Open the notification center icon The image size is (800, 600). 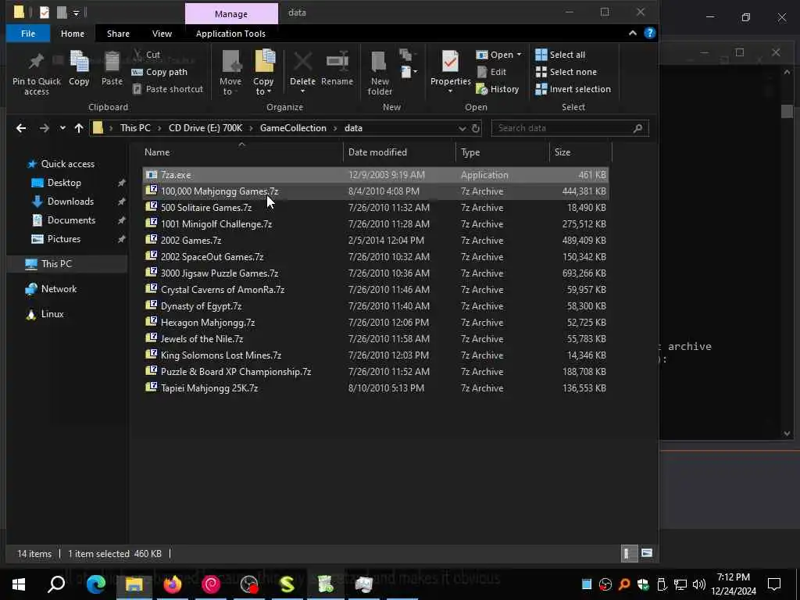coord(774,584)
